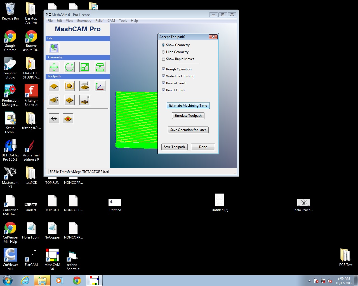The image size is (358, 286).
Task: Click the status bar path Mega TICTACTOE 2.0.stl
Action: tap(79, 172)
